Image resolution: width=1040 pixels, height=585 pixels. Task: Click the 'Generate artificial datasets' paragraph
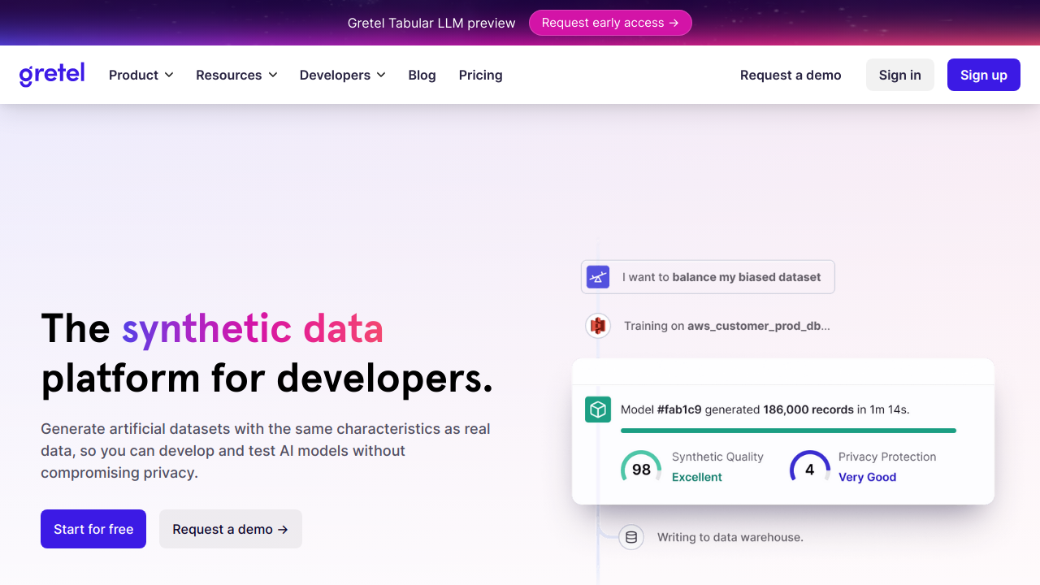[x=266, y=450]
